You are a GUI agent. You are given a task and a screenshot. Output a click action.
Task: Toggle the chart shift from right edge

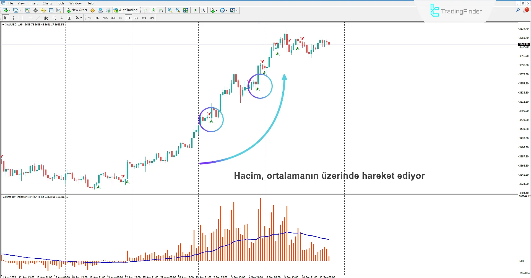click(203, 10)
